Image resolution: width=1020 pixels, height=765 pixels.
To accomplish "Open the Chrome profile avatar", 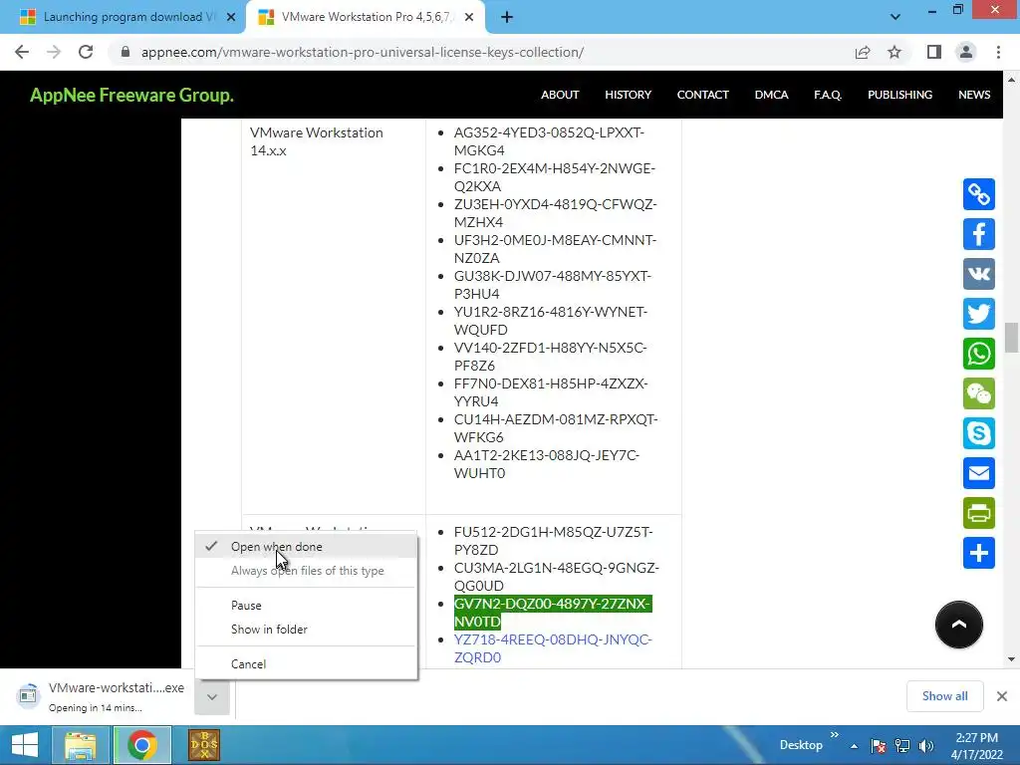I will [x=966, y=52].
